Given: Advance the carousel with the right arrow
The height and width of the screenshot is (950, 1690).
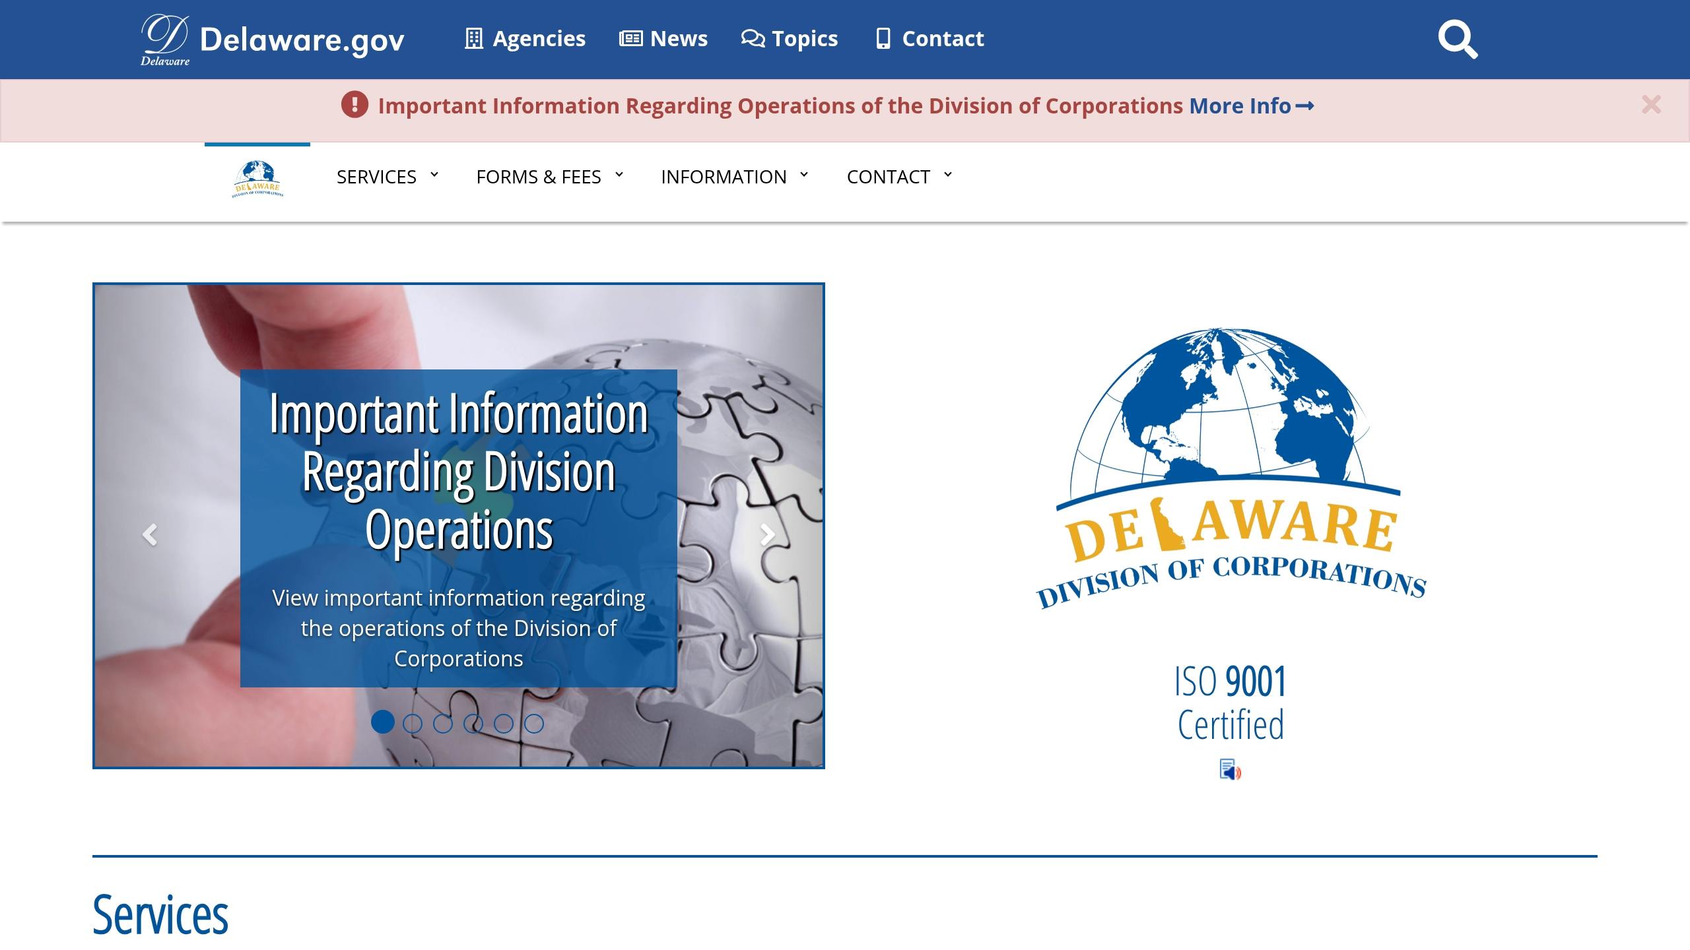Looking at the screenshot, I should (768, 536).
